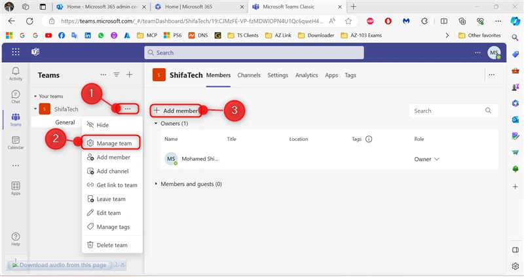Screen dimensions: 524x277
Task: Switch to the Analytics tab
Action: pyautogui.click(x=307, y=75)
